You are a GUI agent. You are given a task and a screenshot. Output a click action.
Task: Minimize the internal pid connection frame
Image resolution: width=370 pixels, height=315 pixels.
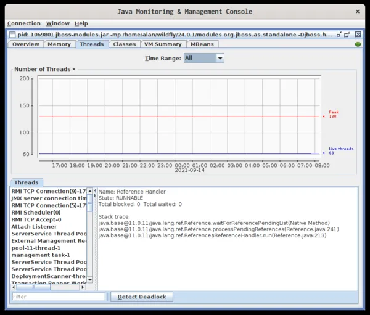(339, 35)
